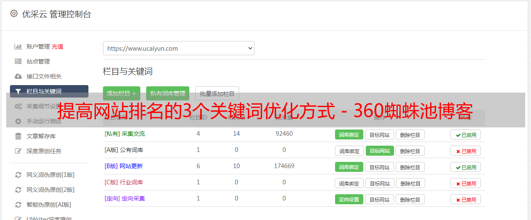This screenshot has width=531, height=220.
Task: Open 智能伪原创[AI版] in the sidebar
Action: coord(49,205)
